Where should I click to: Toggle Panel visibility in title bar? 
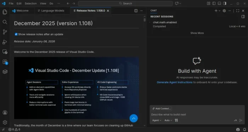coord(219,3)
